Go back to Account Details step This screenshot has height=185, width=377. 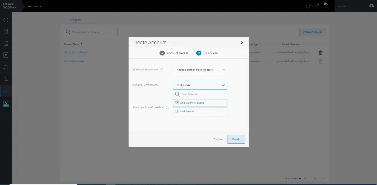coord(174,53)
